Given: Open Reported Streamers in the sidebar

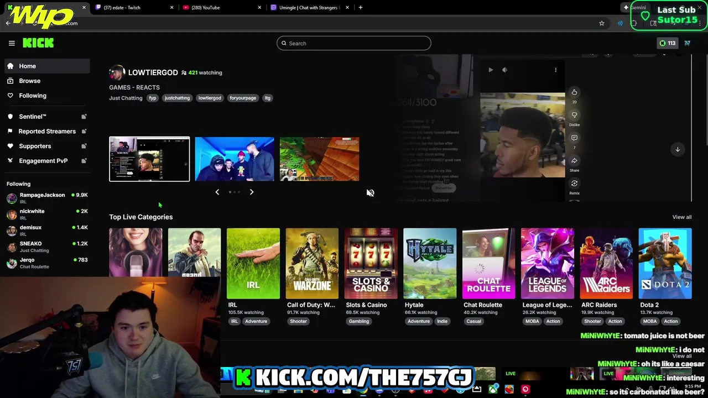Looking at the screenshot, I should click(47, 131).
